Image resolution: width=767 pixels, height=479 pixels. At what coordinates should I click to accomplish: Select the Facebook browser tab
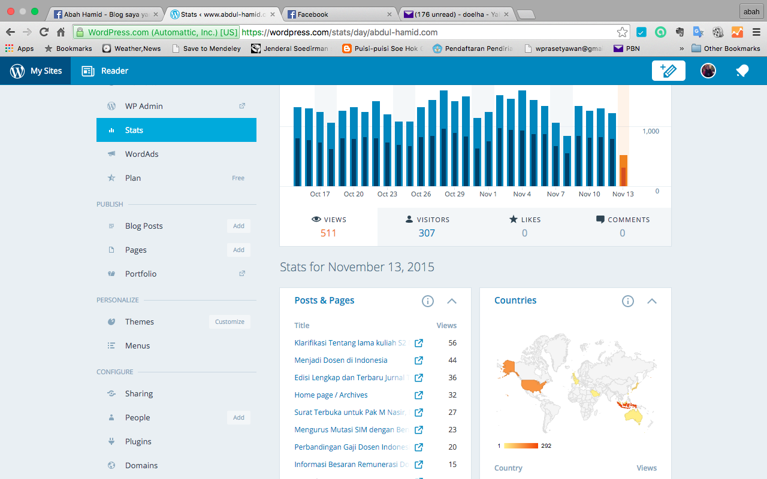coord(339,14)
